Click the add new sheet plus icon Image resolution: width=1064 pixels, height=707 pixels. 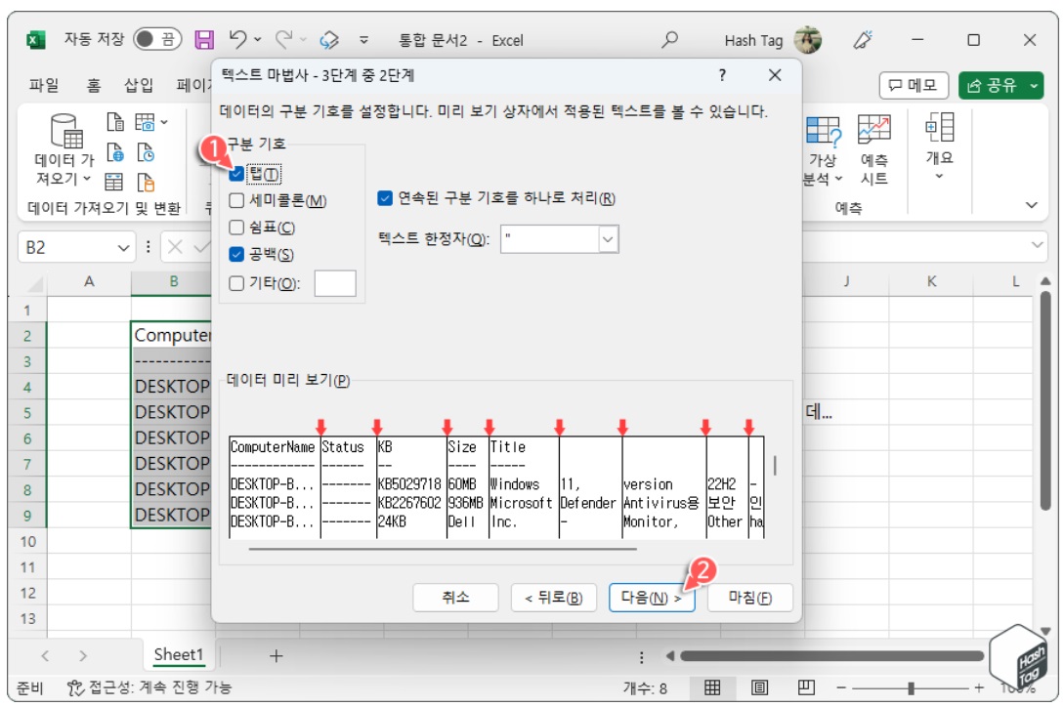click(276, 655)
